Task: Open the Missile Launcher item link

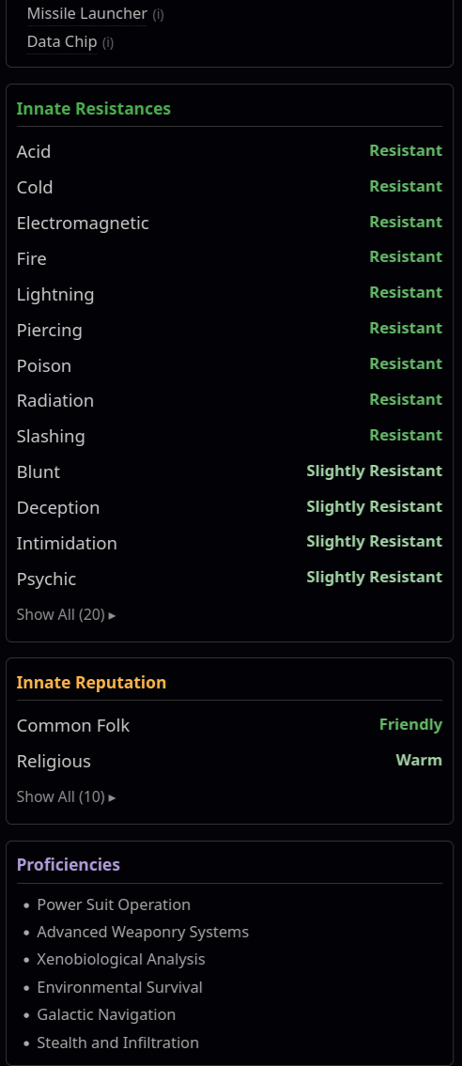Action: [87, 13]
